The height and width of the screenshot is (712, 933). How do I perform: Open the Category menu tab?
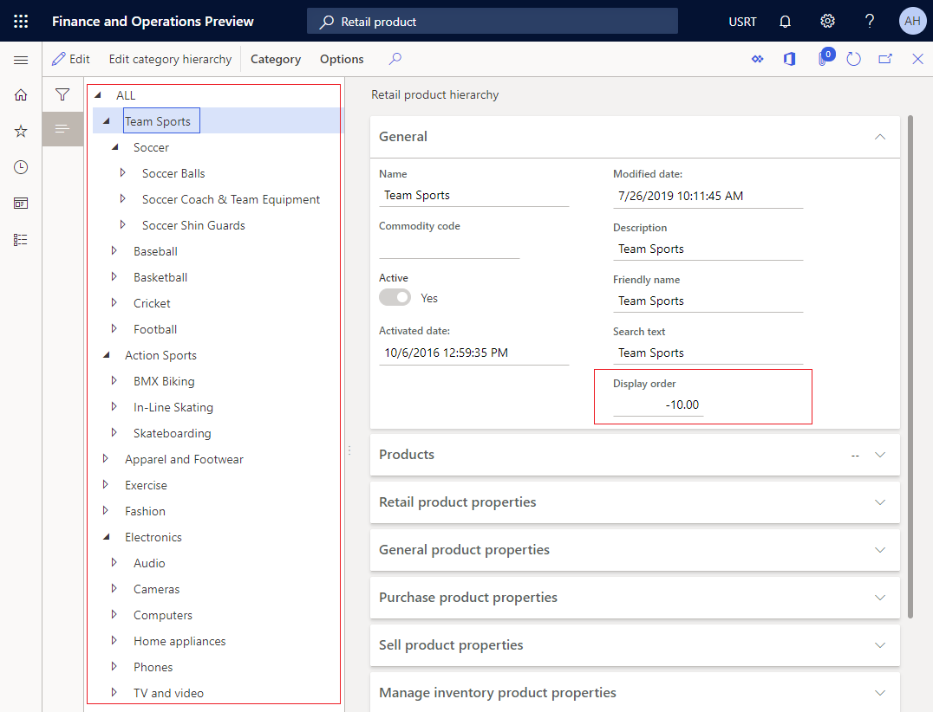click(x=276, y=59)
